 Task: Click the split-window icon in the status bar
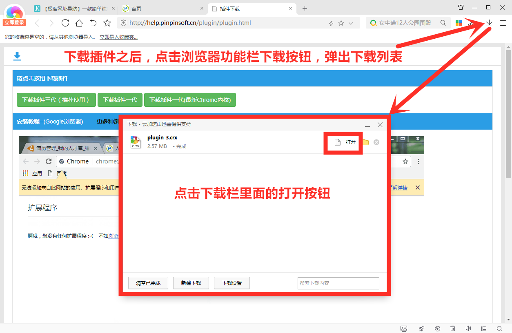(483, 329)
